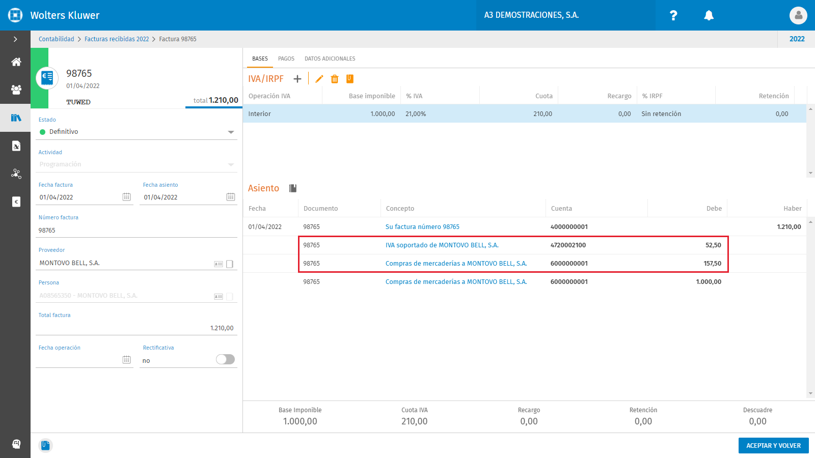Viewport: 815px width, 458px height.
Task: Click the Asiento table scrollbar down arrow
Action: (x=810, y=393)
